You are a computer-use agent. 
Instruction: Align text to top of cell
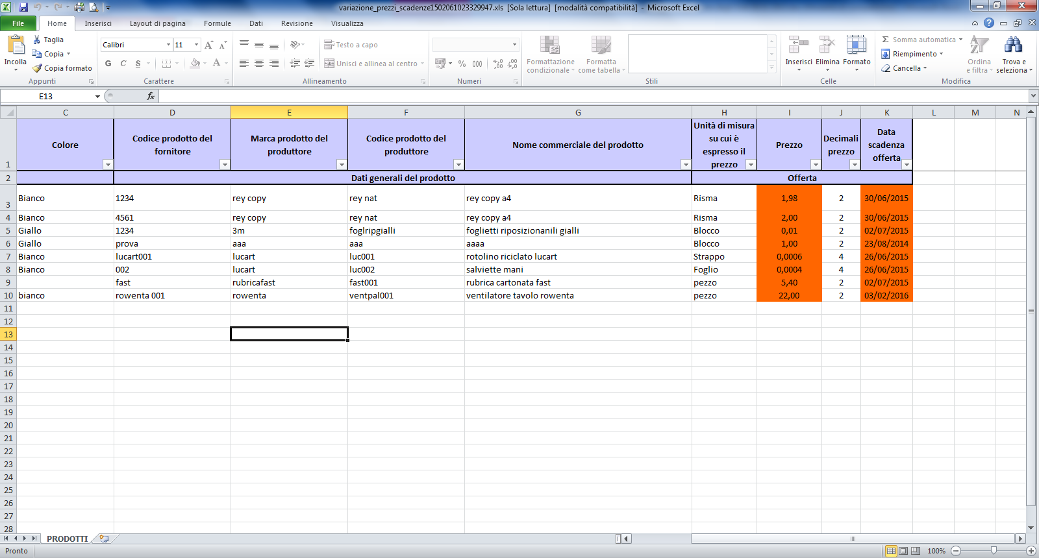(x=244, y=45)
